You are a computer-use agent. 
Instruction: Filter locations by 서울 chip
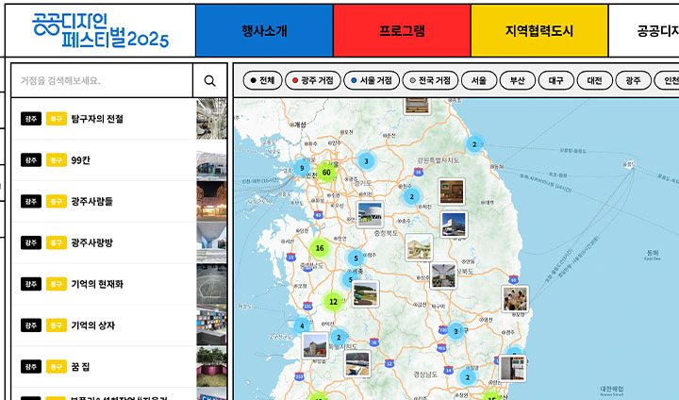pos(478,80)
